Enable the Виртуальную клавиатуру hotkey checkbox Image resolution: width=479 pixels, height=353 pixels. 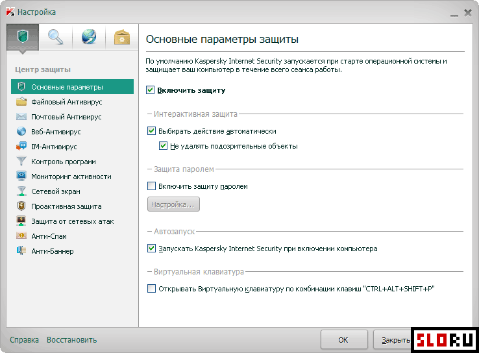[x=151, y=288]
